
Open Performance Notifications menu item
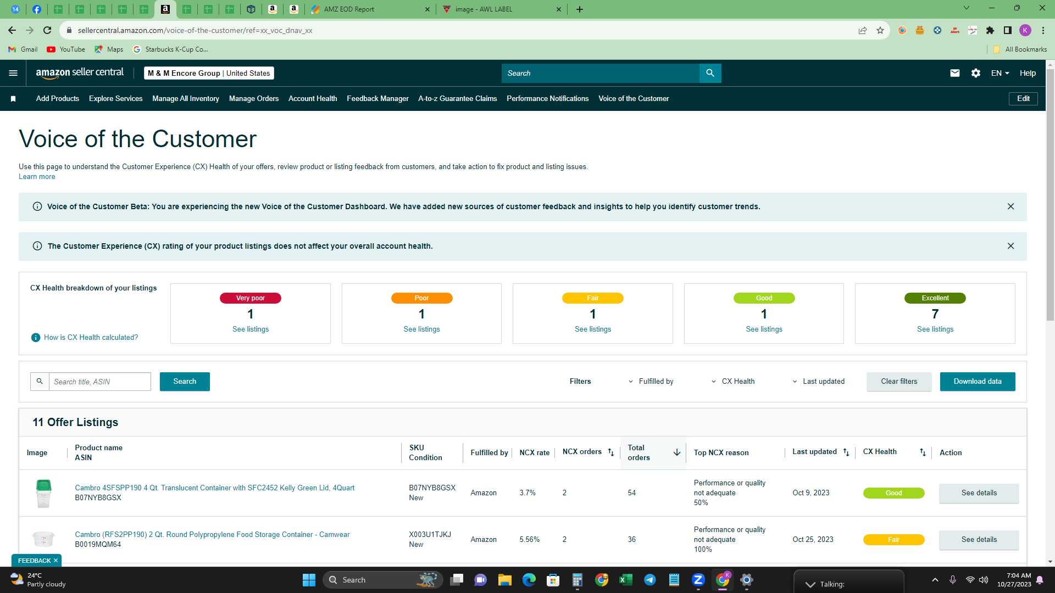pos(547,99)
